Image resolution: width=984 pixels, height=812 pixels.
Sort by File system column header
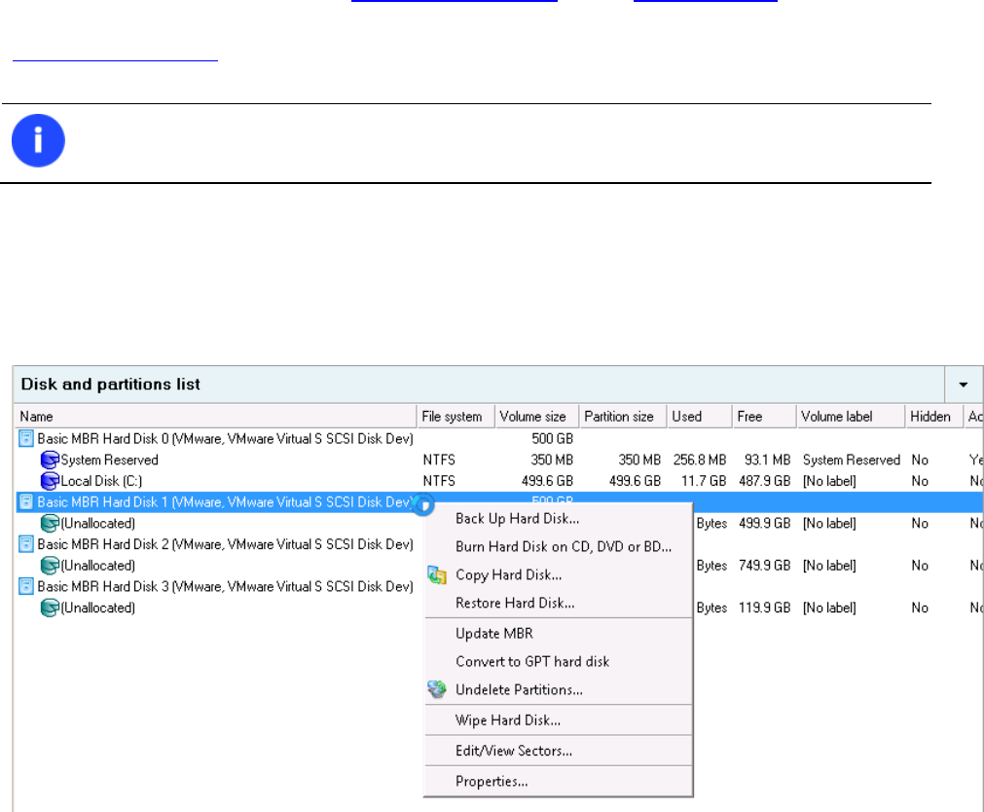coord(456,417)
